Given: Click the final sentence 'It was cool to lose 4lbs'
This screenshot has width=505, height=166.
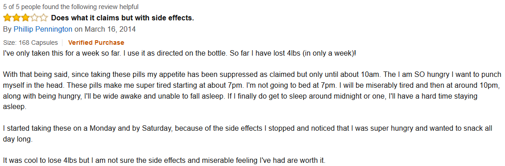Looking at the screenshot, I should click(x=165, y=160).
